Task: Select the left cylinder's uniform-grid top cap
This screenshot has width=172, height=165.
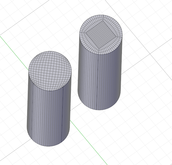Action: click(50, 71)
